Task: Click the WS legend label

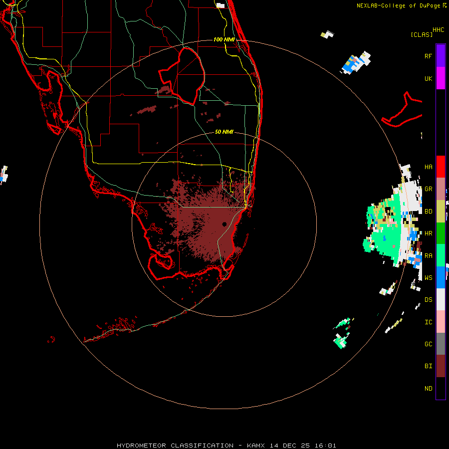Action: tap(428, 277)
